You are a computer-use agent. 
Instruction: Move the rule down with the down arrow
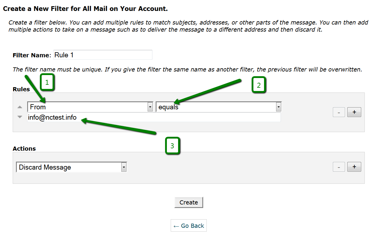pyautogui.click(x=20, y=117)
